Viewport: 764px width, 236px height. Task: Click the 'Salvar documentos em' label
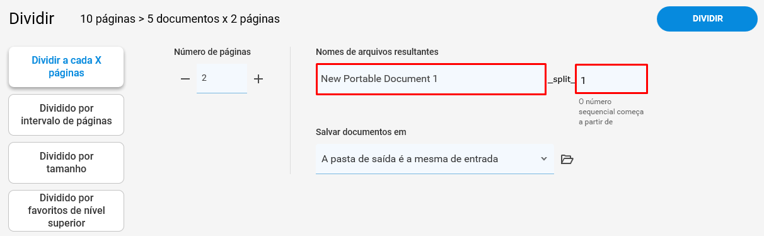[361, 132]
